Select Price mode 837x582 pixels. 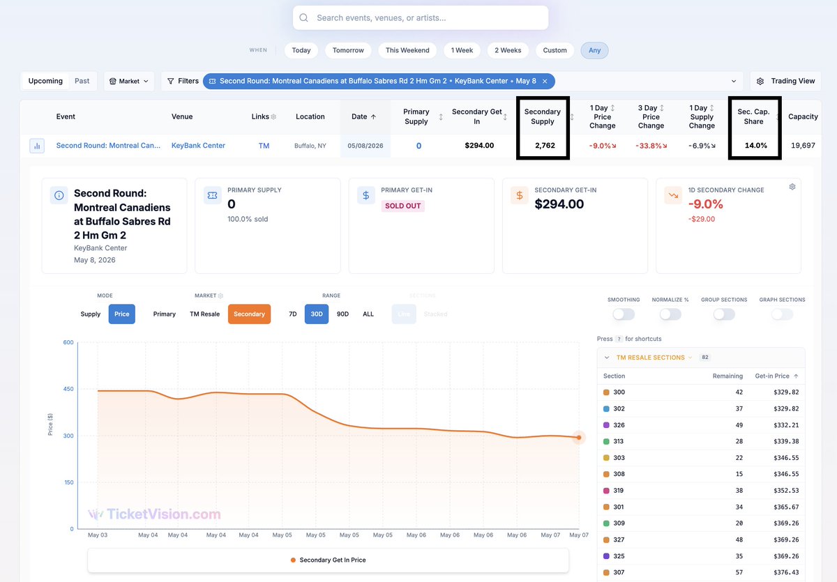point(122,314)
